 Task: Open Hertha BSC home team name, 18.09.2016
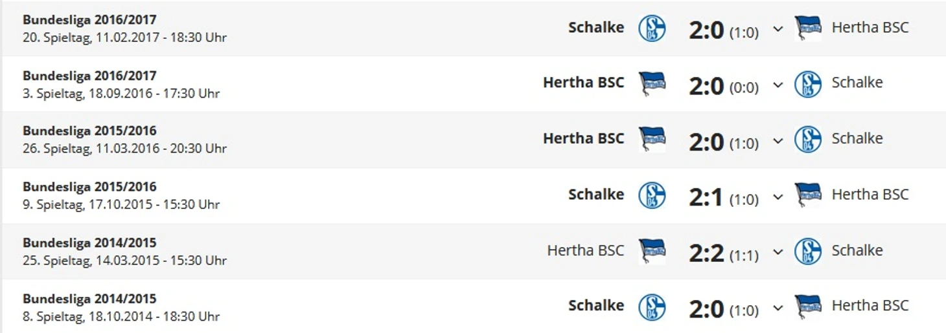(x=583, y=83)
